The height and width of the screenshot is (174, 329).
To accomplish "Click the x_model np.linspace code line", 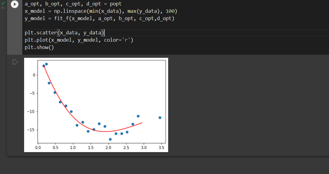I will tap(101, 11).
